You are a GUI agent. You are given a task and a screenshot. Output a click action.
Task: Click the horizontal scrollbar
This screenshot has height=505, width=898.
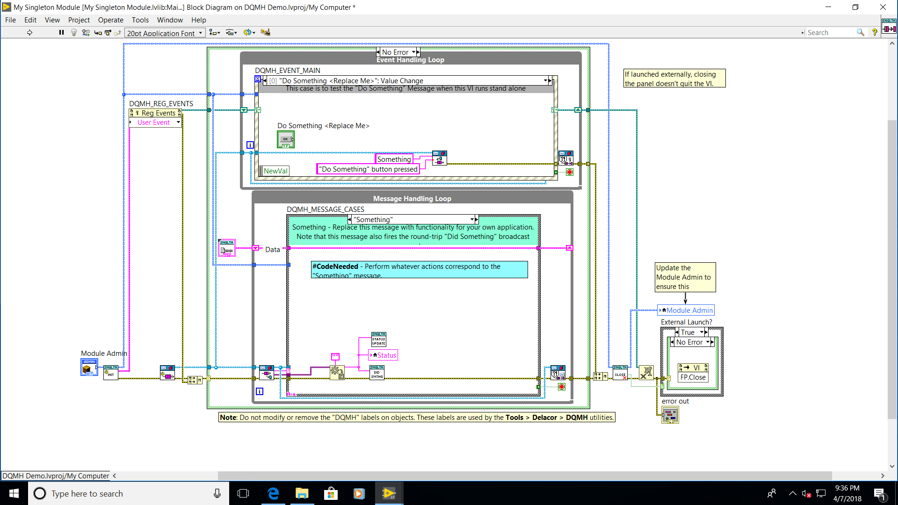point(525,476)
